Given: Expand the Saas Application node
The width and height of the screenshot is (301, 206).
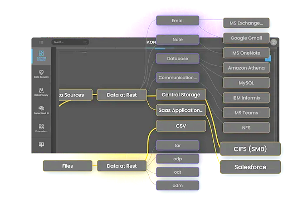Looking at the screenshot, I should (x=181, y=110).
